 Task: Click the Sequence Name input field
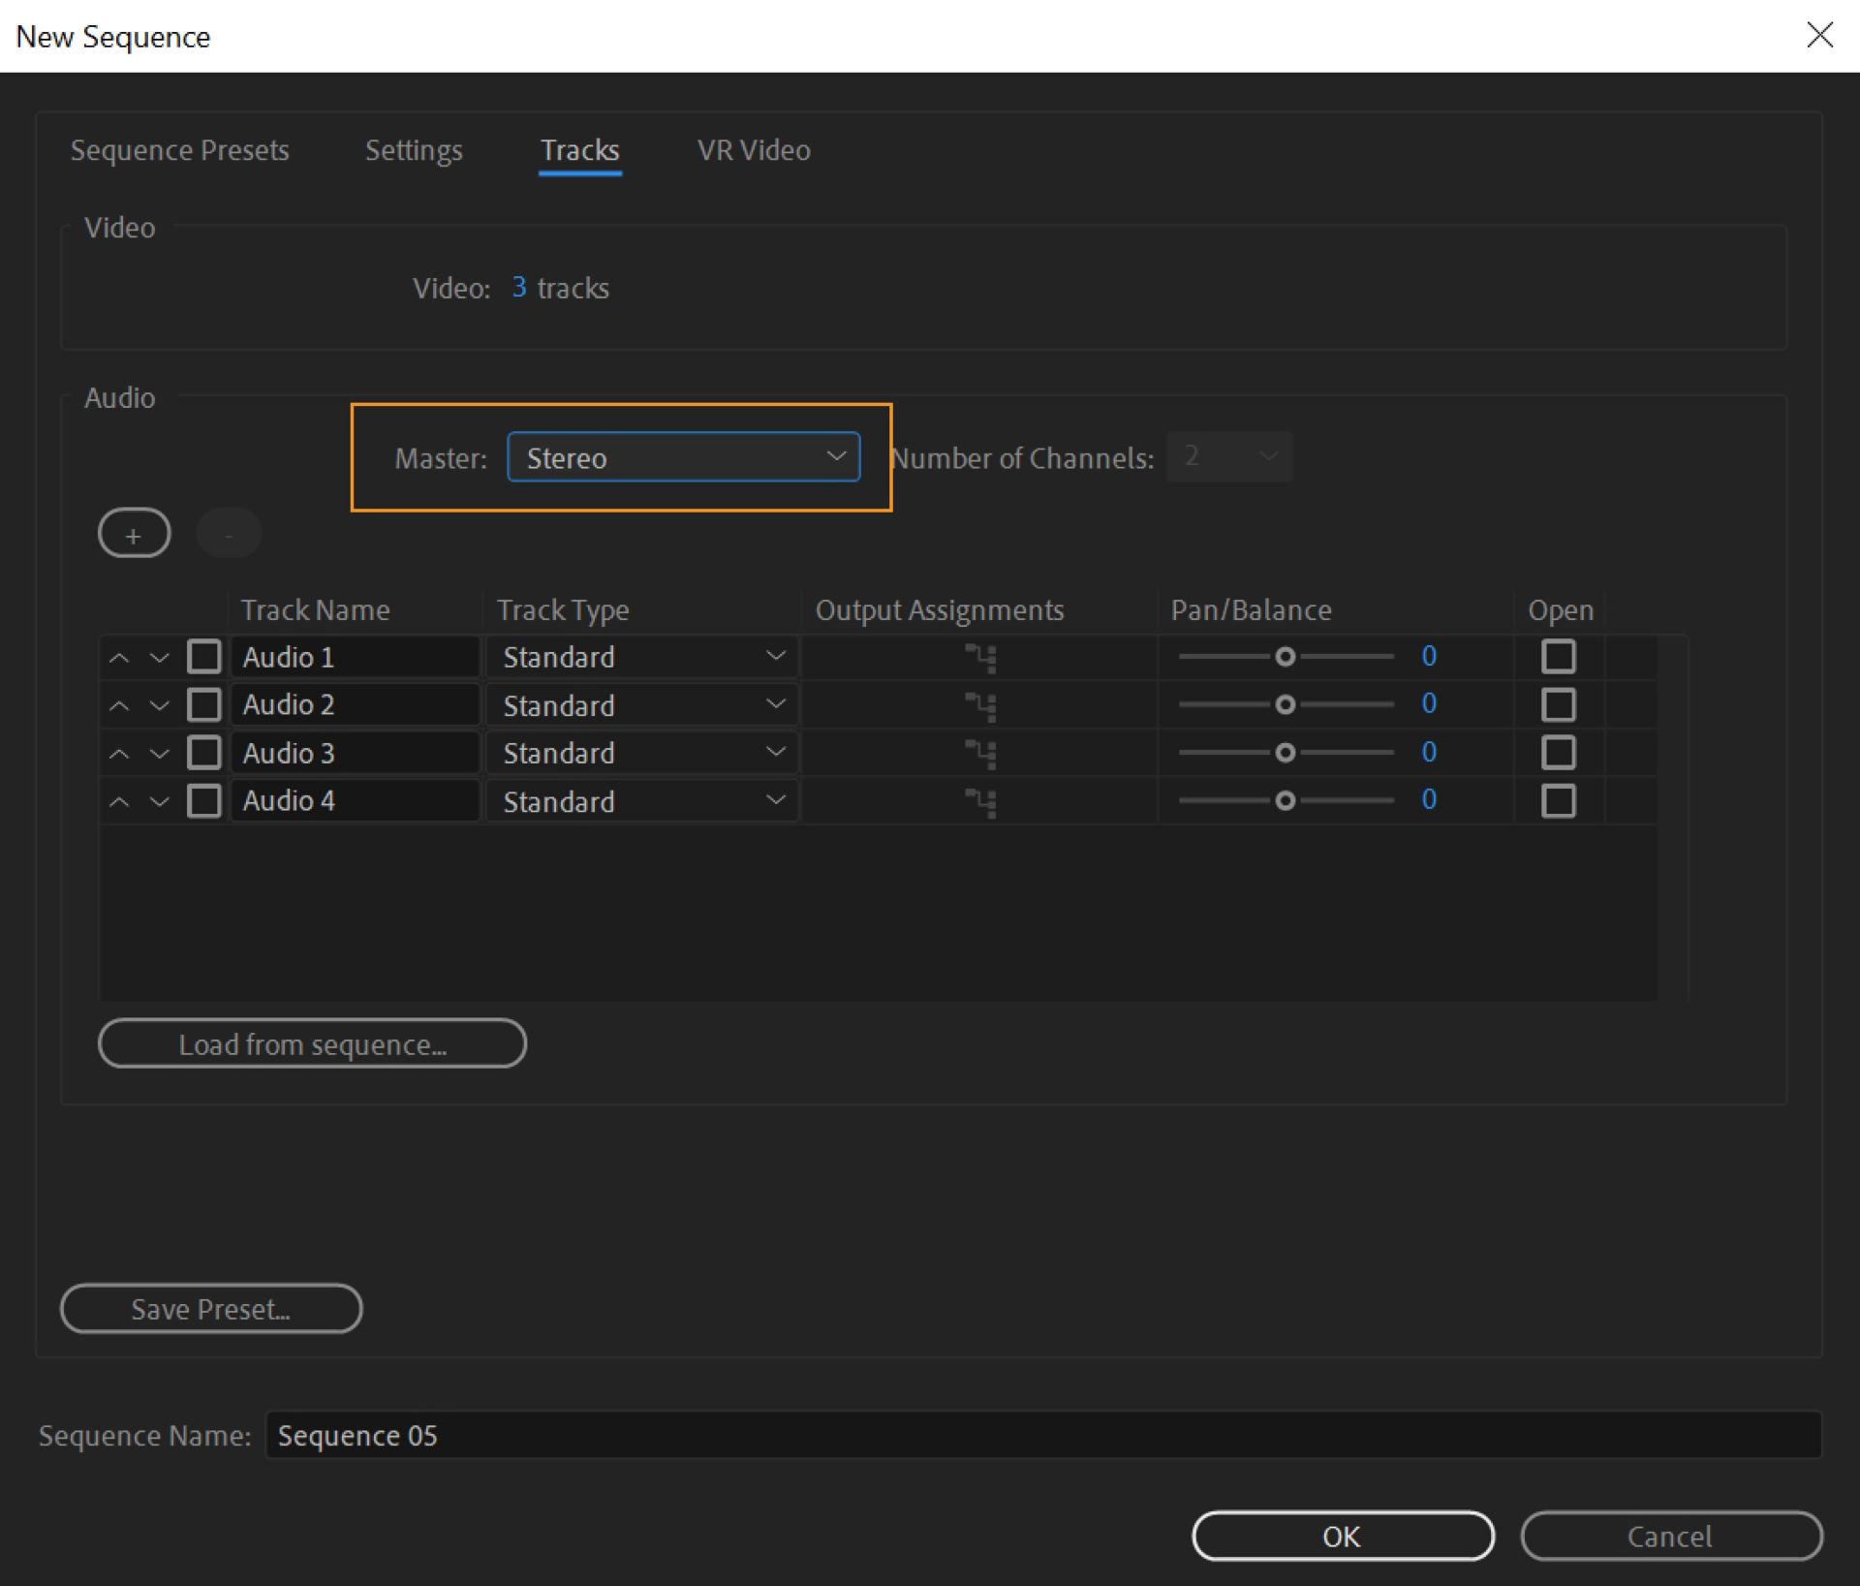(678, 1435)
